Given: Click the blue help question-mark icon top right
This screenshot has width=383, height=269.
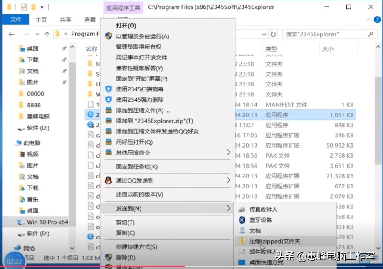Looking at the screenshot, I should (x=376, y=20).
